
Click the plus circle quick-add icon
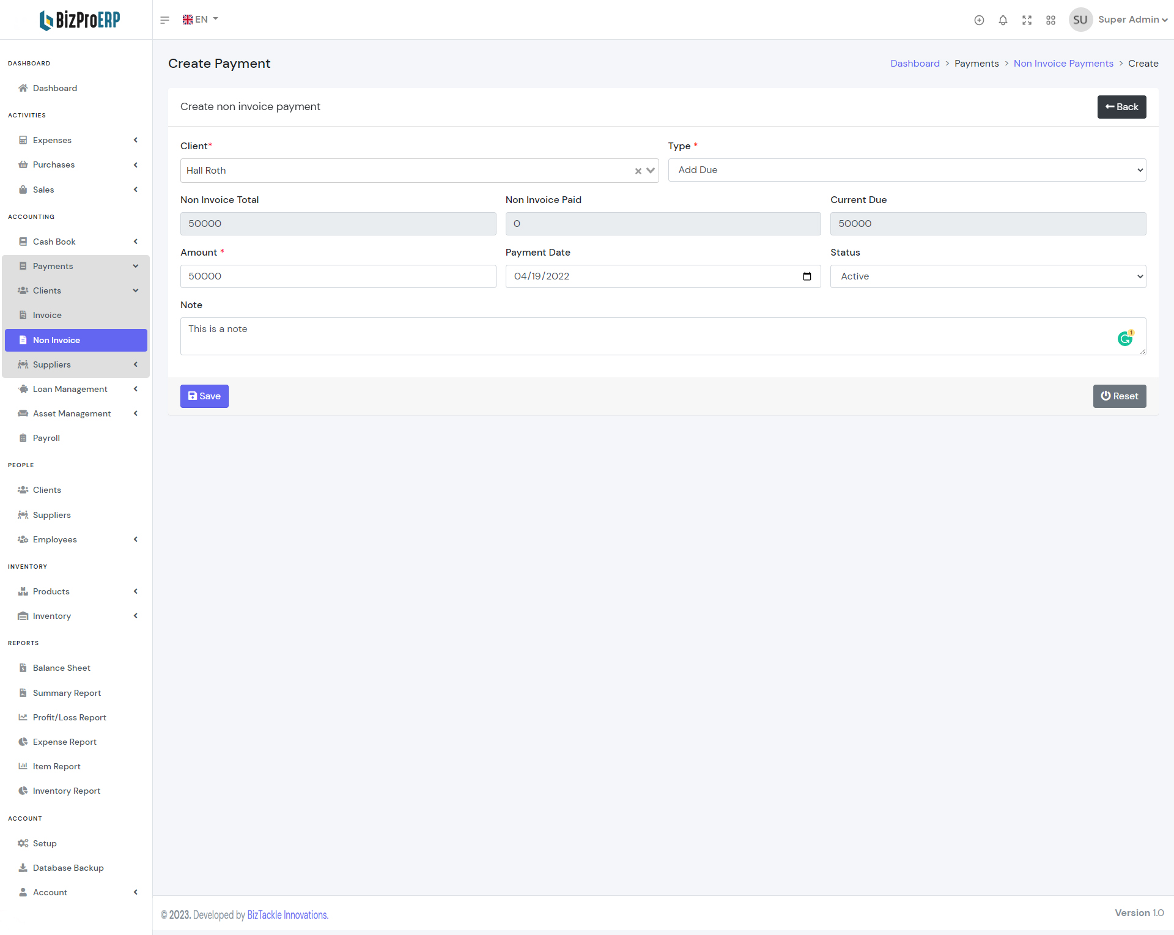tap(979, 20)
